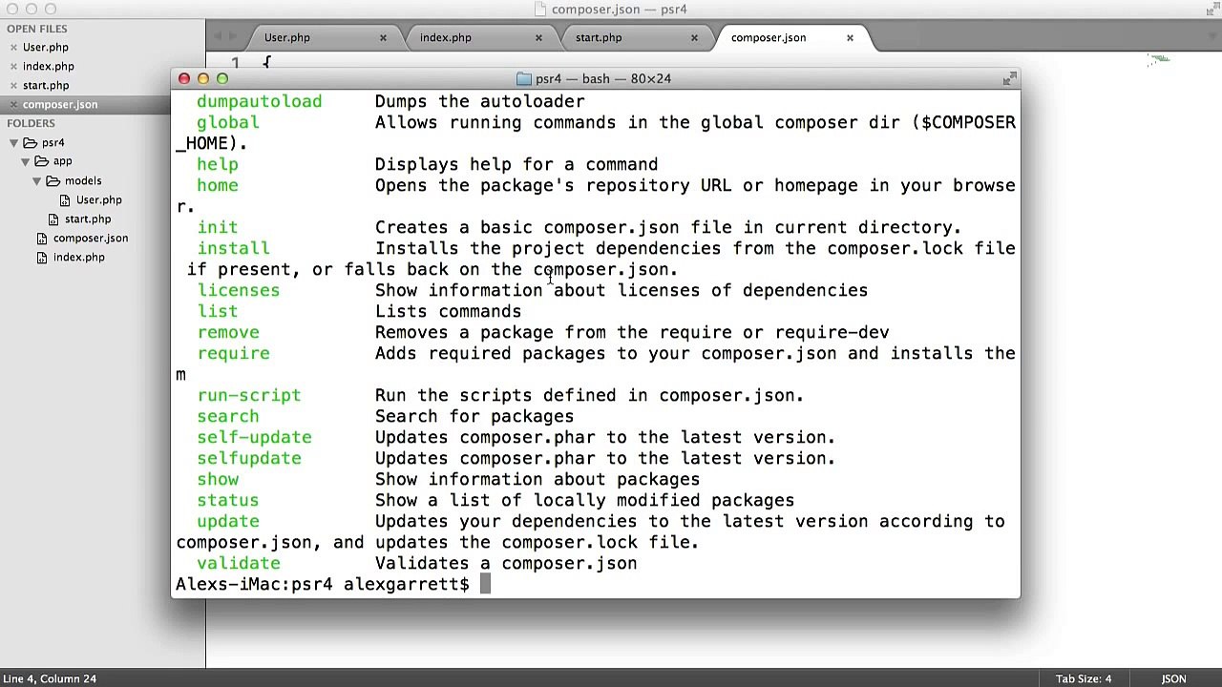Open the JSON syntax selector in the status bar
Image resolution: width=1222 pixels, height=687 pixels.
[x=1173, y=678]
